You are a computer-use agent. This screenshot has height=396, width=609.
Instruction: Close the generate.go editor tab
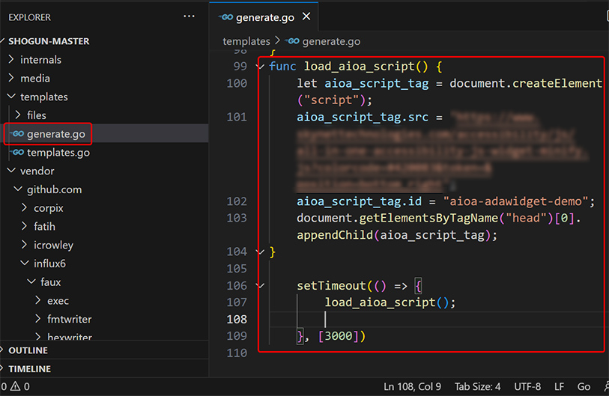306,16
